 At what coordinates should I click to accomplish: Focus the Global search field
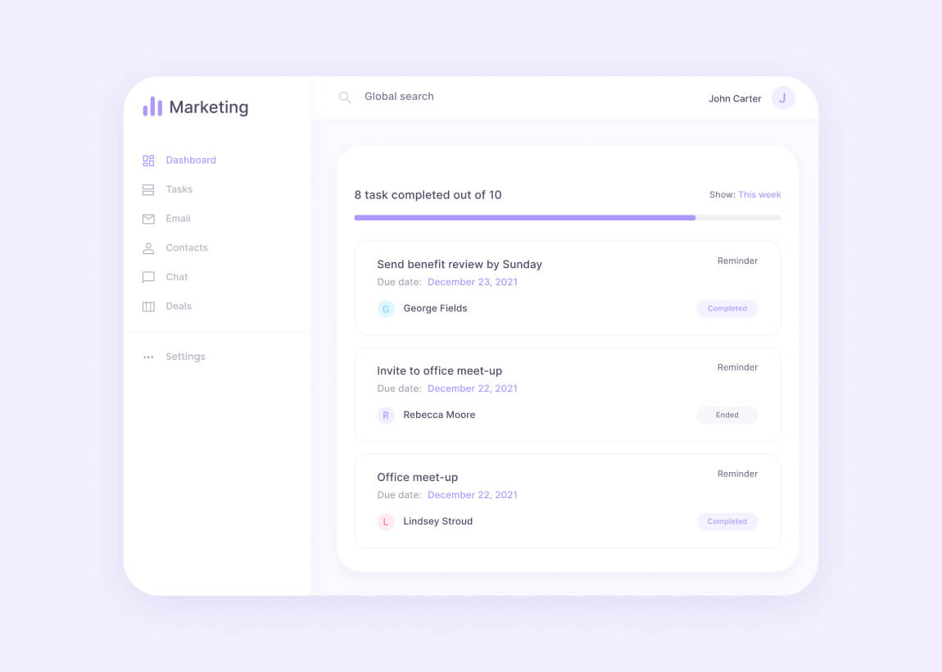click(x=399, y=96)
